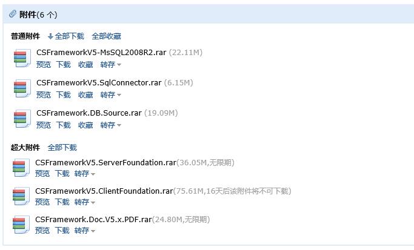Click the CSFrameworkV5.SqlConnector.rar archive icon
This screenshot has width=414, height=250.
(22, 88)
